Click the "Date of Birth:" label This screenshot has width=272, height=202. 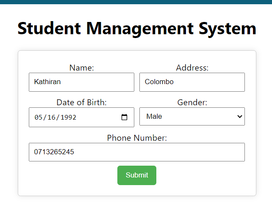tap(81, 102)
